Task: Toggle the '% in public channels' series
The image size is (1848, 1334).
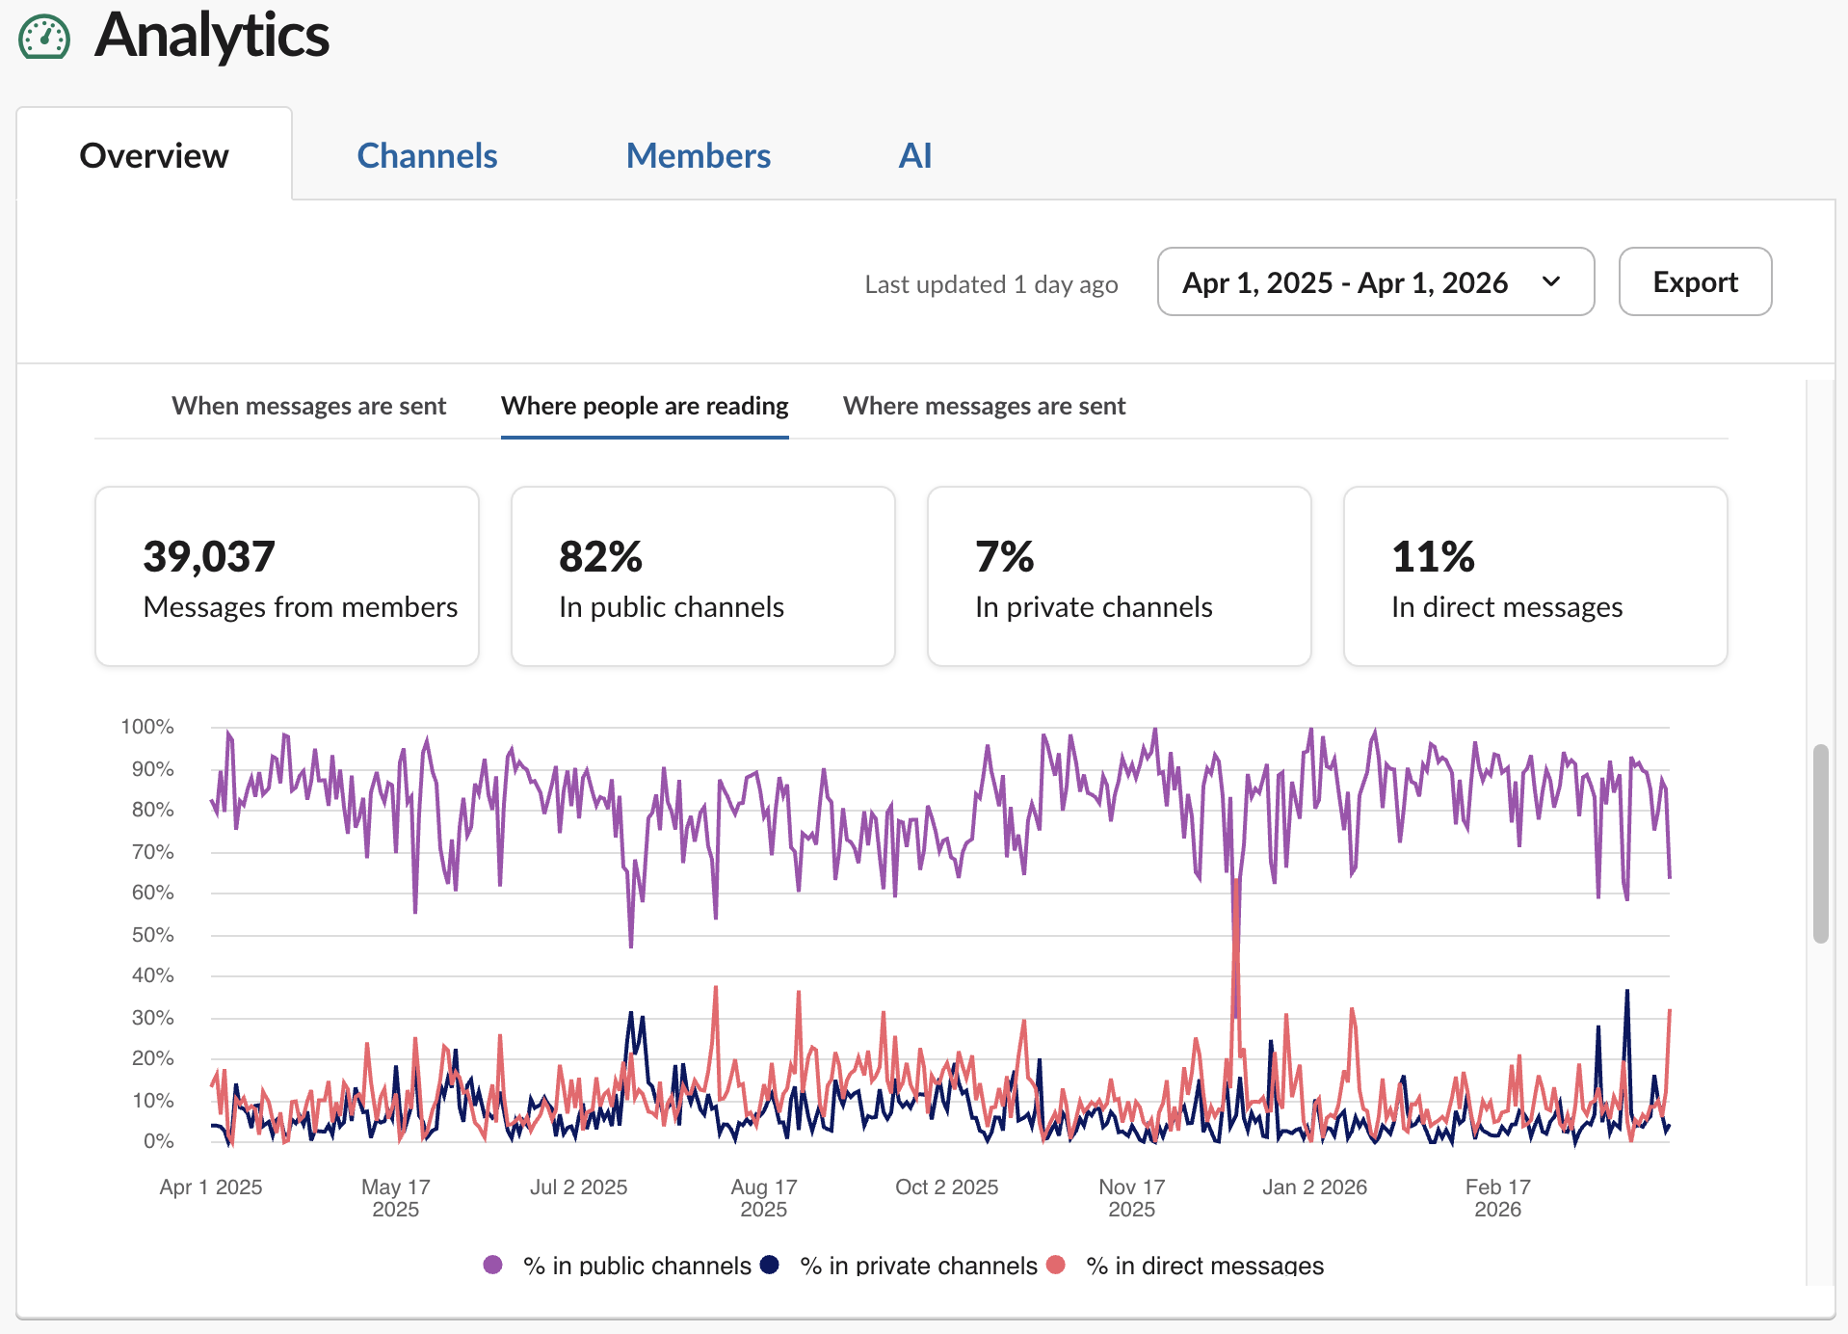Action: [636, 1266]
